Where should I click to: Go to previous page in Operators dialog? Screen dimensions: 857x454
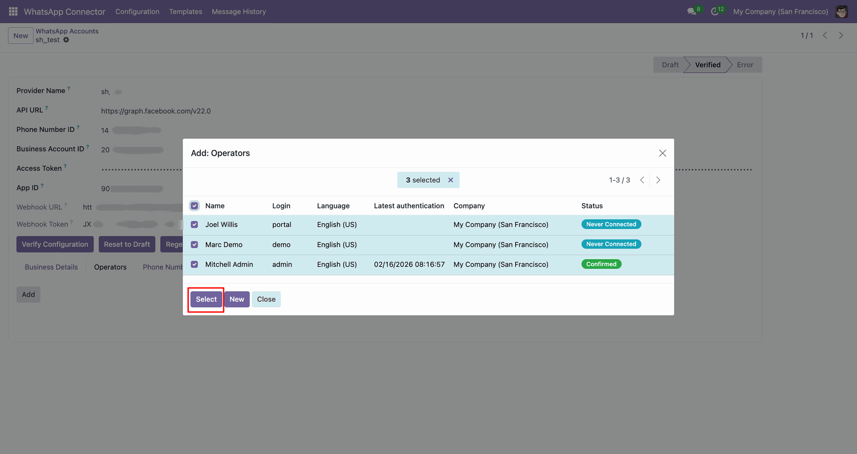[642, 180]
